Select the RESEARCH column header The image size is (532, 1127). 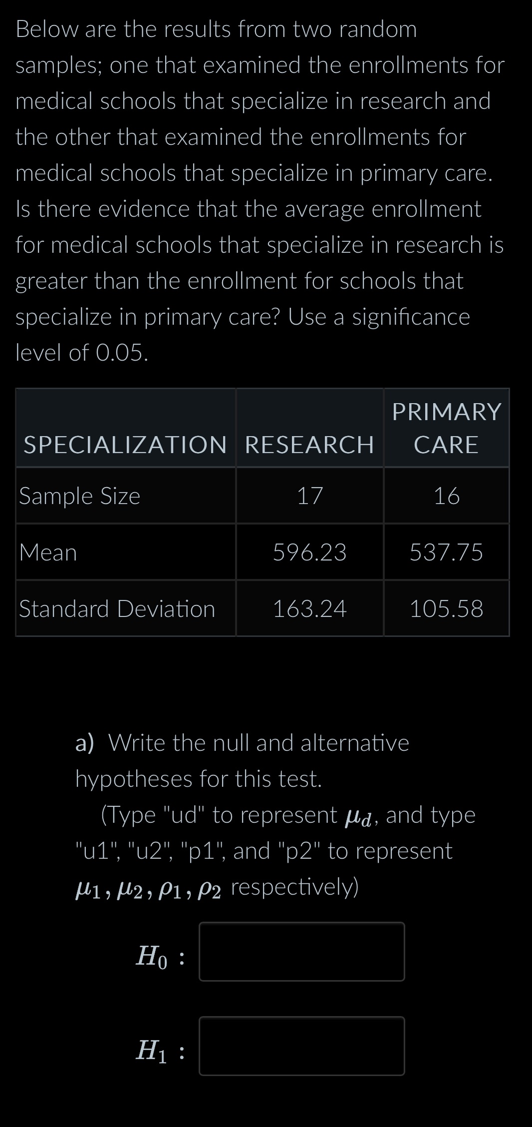308,445
